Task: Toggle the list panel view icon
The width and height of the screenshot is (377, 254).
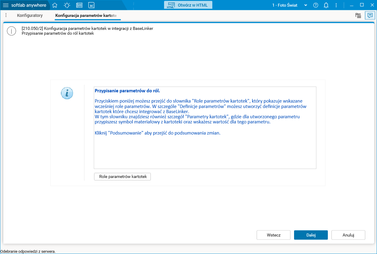Action: click(358, 16)
